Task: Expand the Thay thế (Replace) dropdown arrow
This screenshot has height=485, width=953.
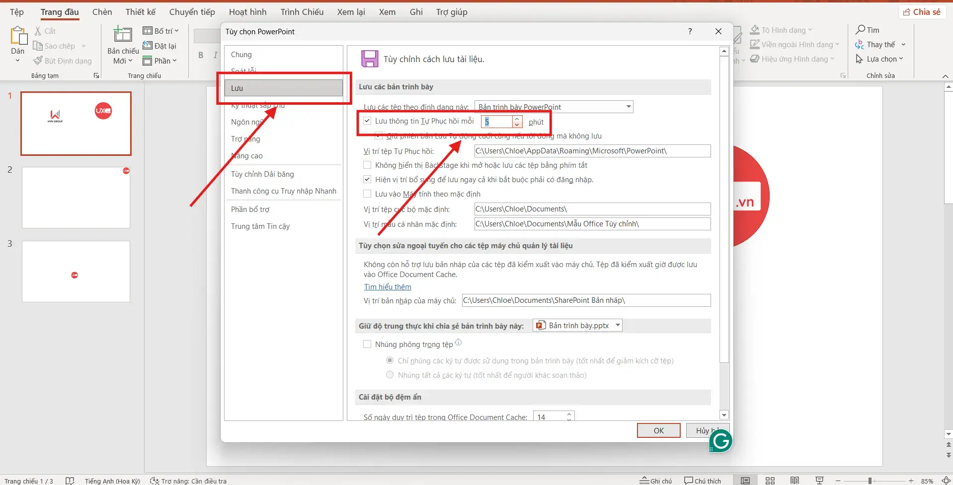Action: click(x=903, y=45)
